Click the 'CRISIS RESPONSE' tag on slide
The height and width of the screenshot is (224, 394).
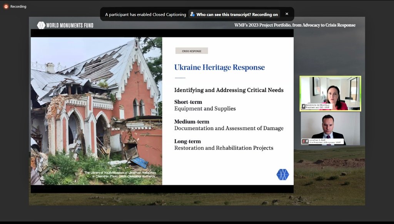coord(192,51)
